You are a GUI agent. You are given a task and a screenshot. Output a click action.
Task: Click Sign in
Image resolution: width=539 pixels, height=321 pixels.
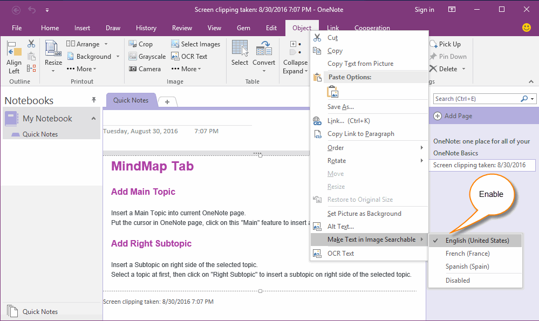pyautogui.click(x=424, y=10)
